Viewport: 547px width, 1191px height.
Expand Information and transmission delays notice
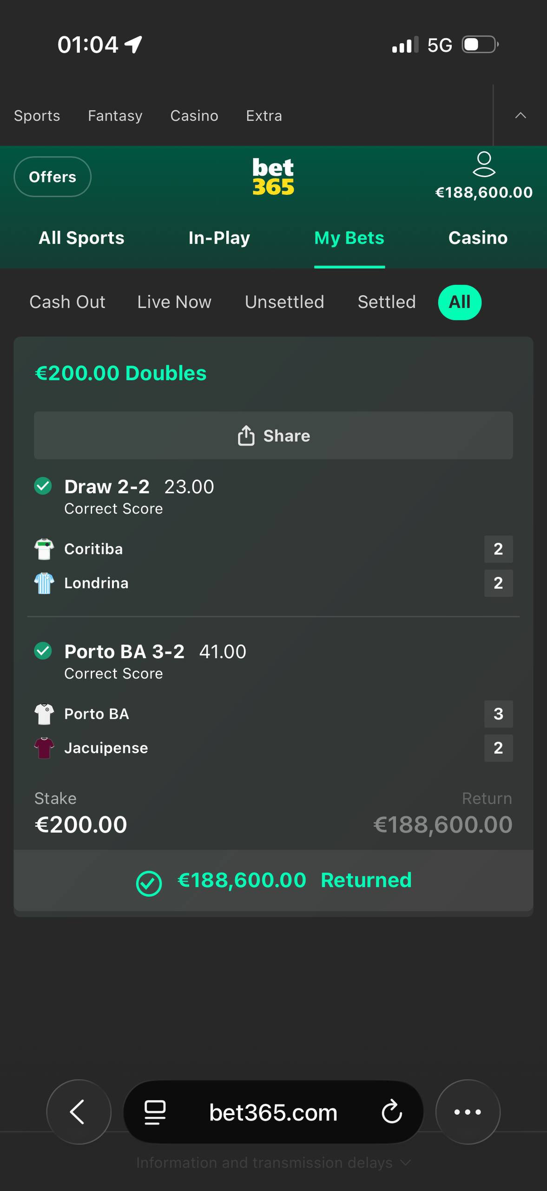coord(273,1163)
